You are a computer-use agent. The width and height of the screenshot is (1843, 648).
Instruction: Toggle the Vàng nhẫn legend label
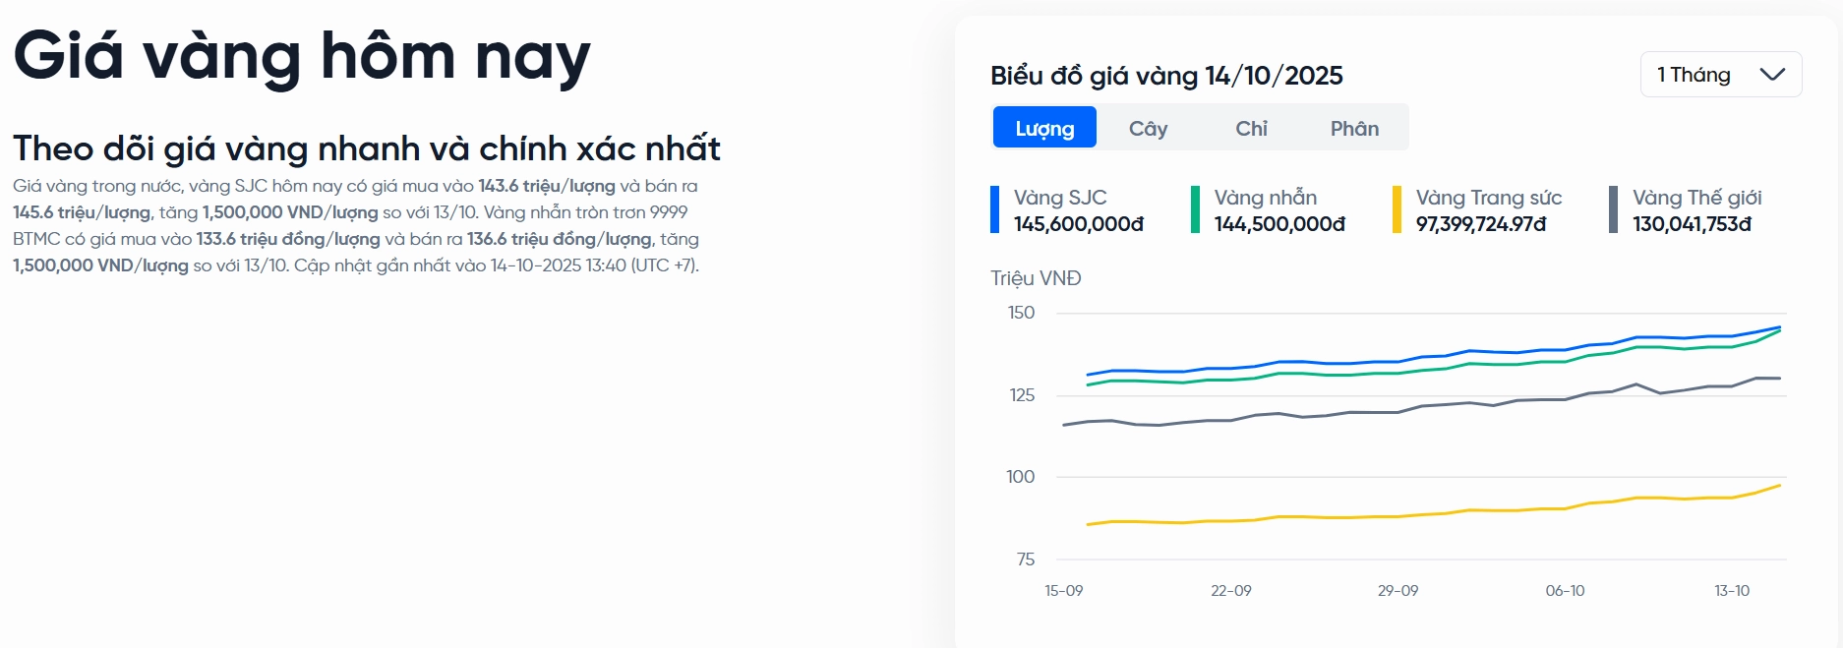point(1265,198)
